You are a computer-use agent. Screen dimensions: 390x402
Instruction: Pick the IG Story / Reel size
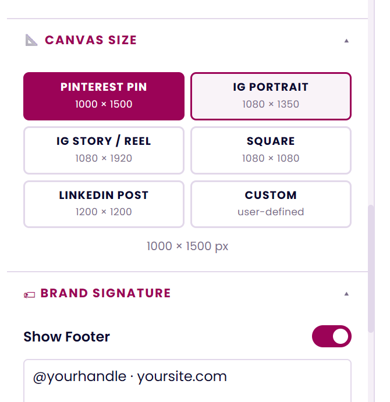(x=104, y=150)
